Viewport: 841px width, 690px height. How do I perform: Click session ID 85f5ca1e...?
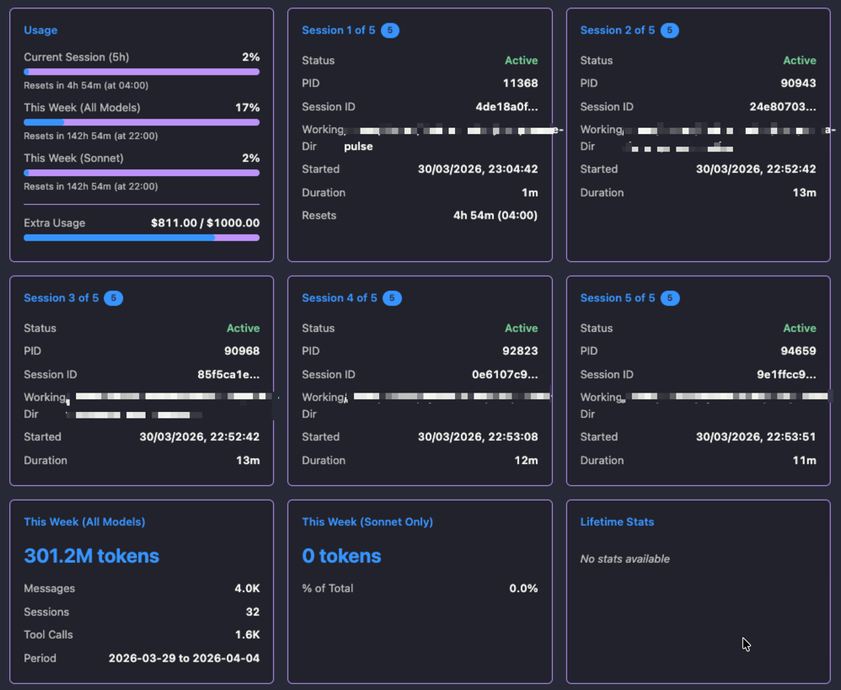coord(228,374)
